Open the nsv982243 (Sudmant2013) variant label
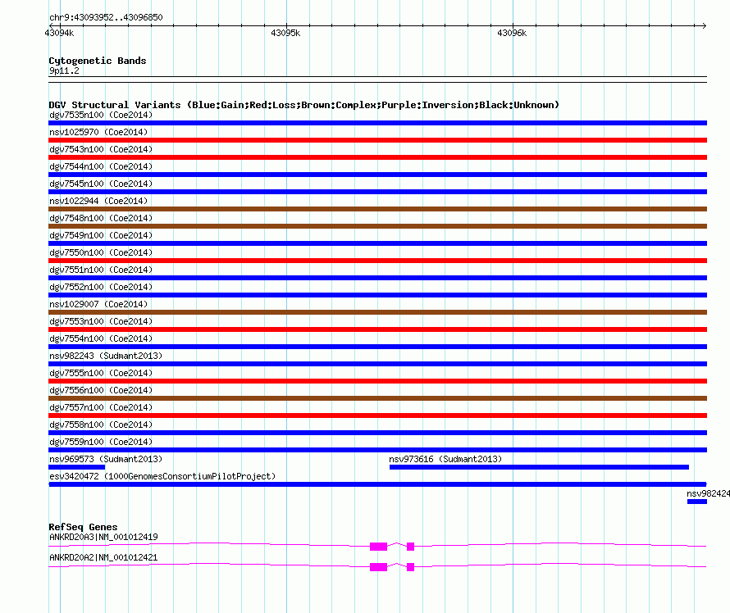 tap(106, 356)
